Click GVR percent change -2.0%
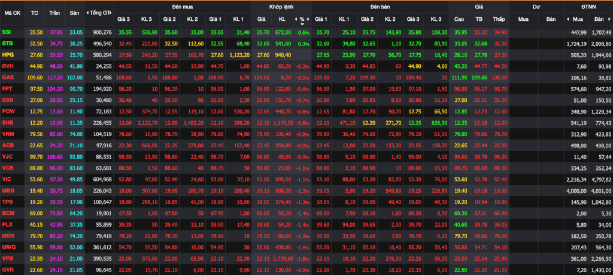 302,270
